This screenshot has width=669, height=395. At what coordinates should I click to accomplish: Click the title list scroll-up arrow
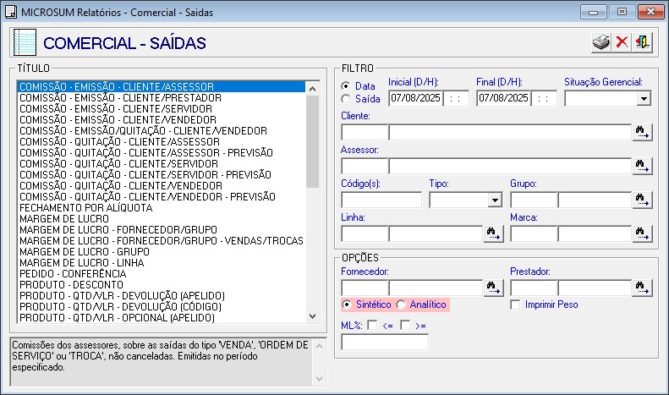point(312,88)
